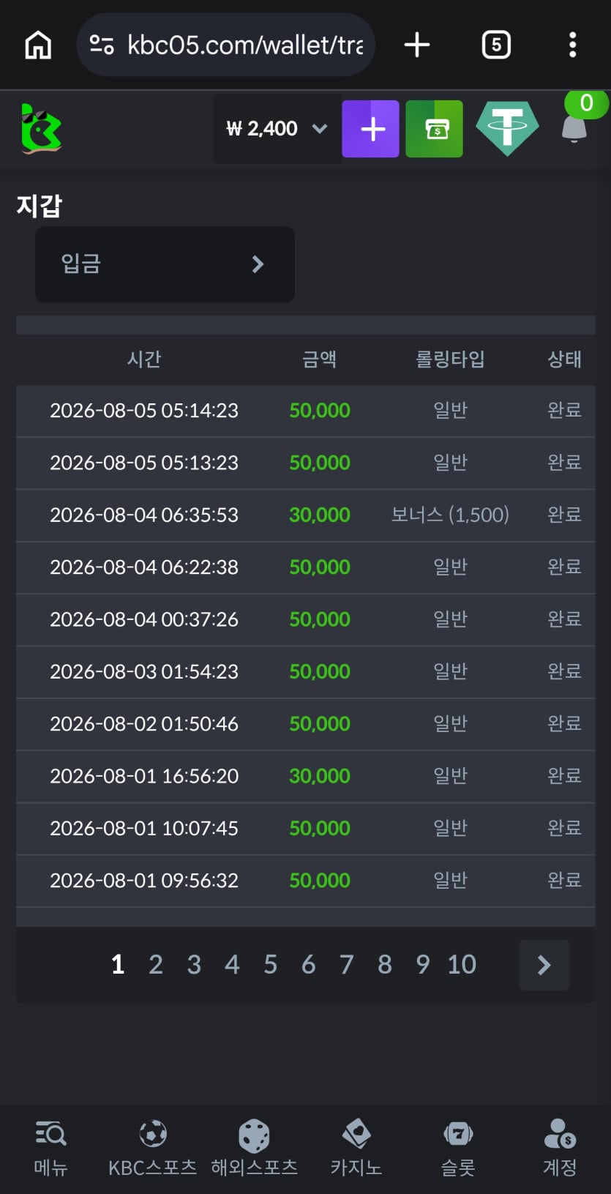Open the browser three-dot menu
This screenshot has width=611, height=1194.
(573, 45)
